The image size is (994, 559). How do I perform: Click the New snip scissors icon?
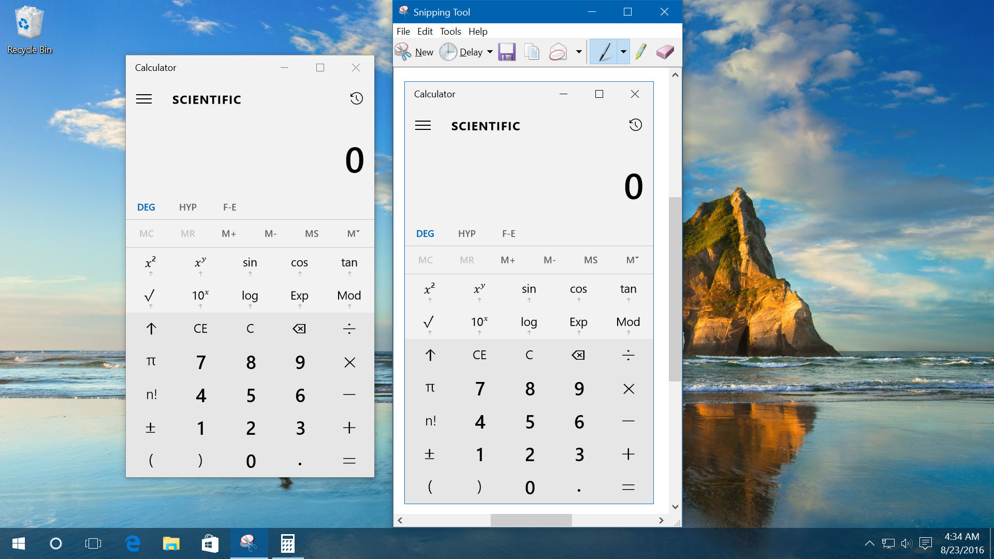403,52
